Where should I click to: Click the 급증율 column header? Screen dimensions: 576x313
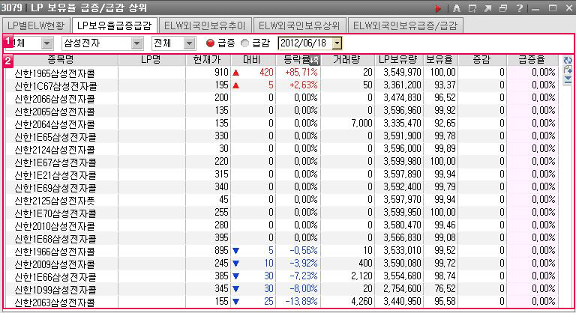click(x=532, y=60)
